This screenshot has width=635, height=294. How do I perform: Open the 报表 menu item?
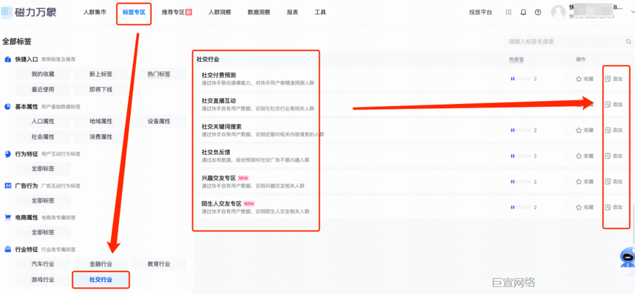click(293, 12)
